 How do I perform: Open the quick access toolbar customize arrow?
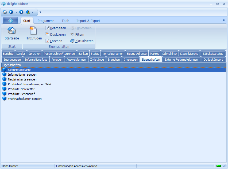(x=40, y=12)
